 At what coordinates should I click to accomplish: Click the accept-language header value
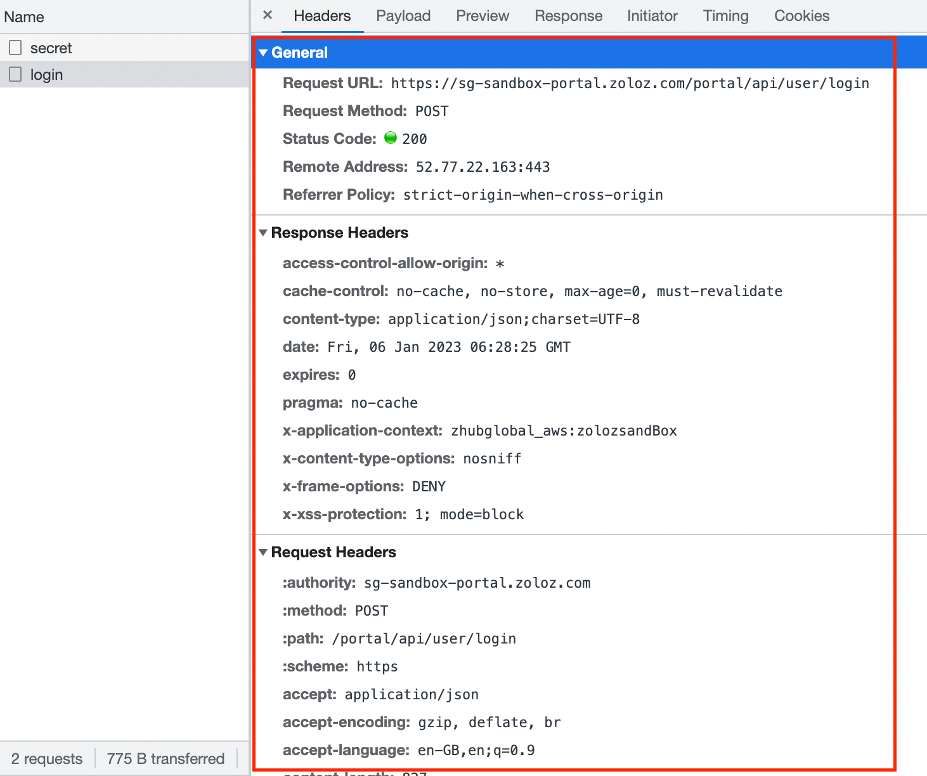pyautogui.click(x=476, y=750)
